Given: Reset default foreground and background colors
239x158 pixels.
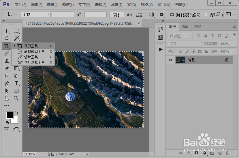Looking at the screenshot, I should (x=7, y=122).
